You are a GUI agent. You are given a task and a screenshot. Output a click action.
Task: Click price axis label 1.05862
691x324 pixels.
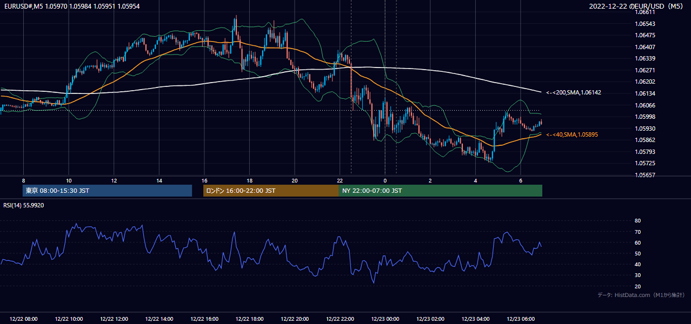coord(646,140)
